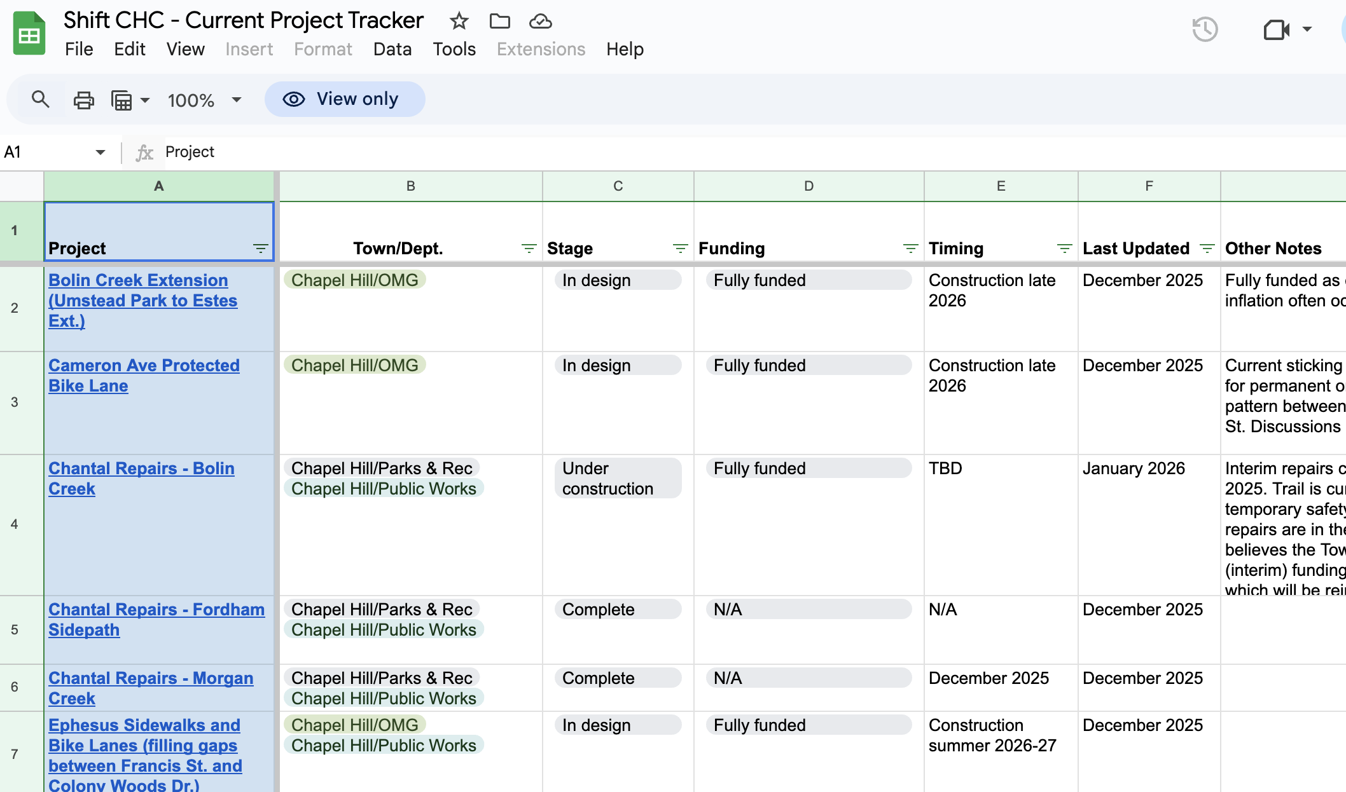Viewport: 1346px width, 792px height.
Task: Open the name box dropdown arrow
Action: pyautogui.click(x=101, y=152)
